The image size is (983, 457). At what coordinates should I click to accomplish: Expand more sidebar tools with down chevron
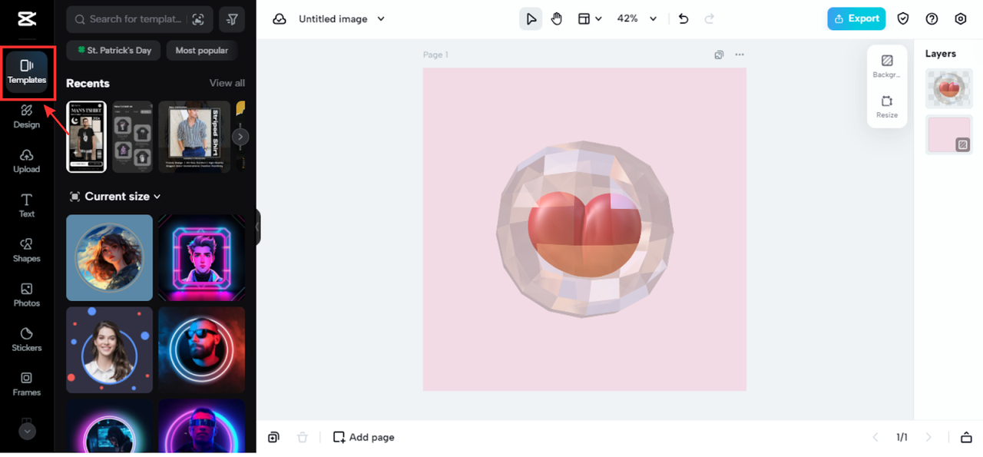click(x=27, y=432)
